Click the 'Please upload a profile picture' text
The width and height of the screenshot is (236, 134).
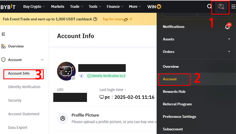(x=114, y=122)
